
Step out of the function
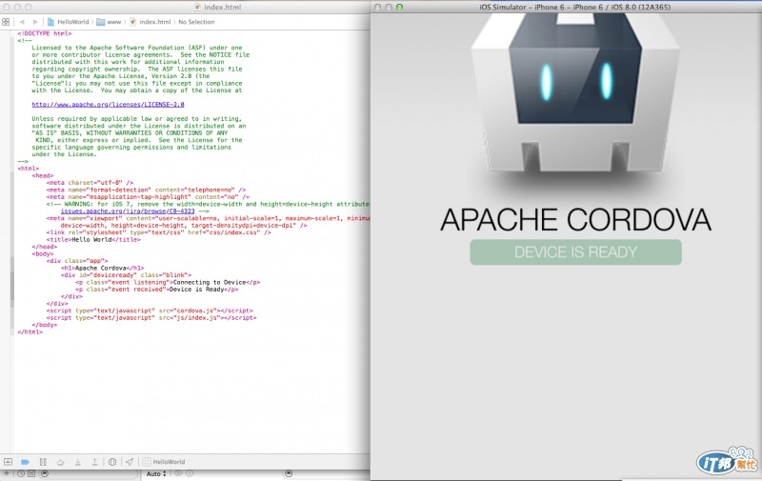point(94,462)
